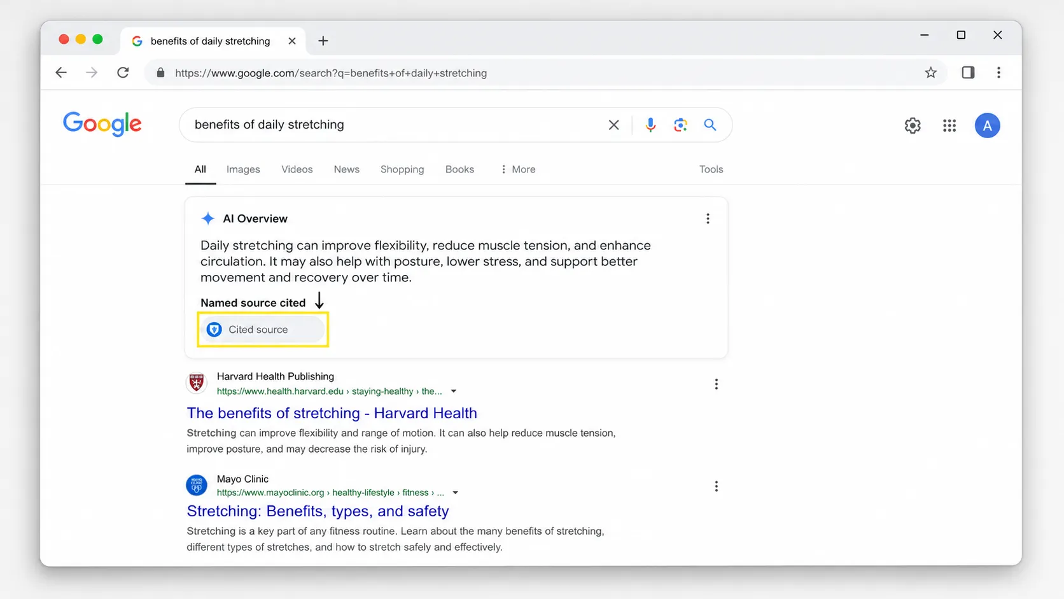Click the browser address bar URL

pos(331,73)
